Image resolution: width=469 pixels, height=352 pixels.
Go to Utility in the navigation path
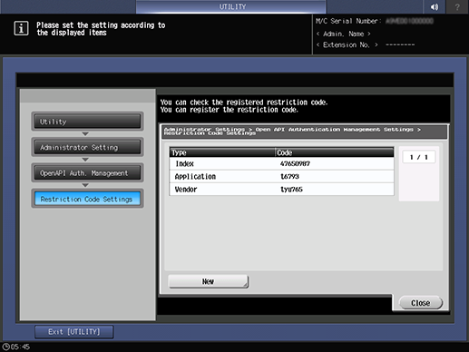[x=87, y=122]
